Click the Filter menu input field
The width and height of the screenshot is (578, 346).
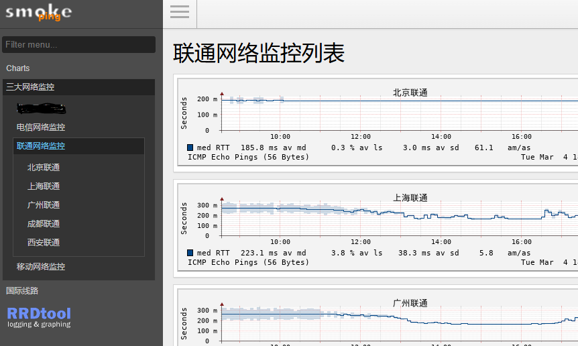coord(79,45)
